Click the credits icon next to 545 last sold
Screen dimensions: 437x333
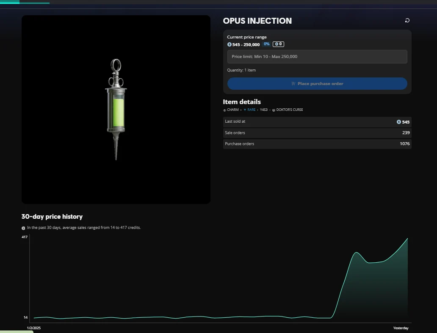(399, 122)
